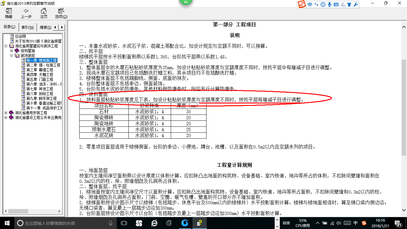Go back with the 上一步 button
Viewport: 407px width, 229px height.
pos(26,13)
